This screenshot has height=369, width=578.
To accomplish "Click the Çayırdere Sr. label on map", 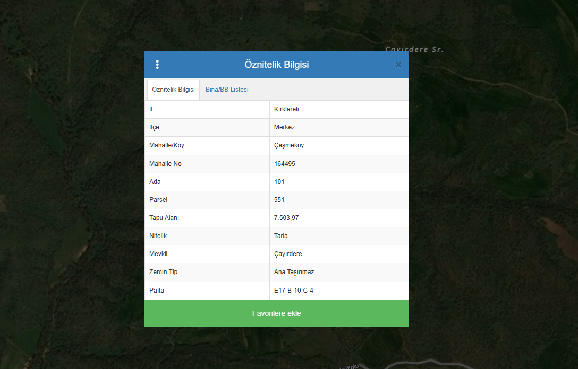I will coord(414,49).
